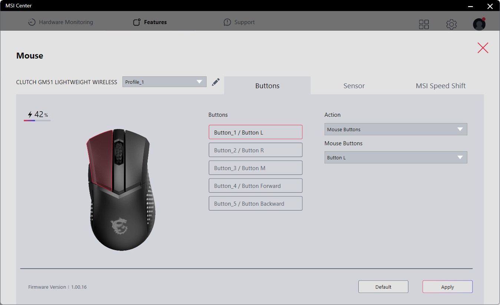Expand the Mouse Buttons dropdown showing Button L
The width and height of the screenshot is (500, 305).
(396, 158)
